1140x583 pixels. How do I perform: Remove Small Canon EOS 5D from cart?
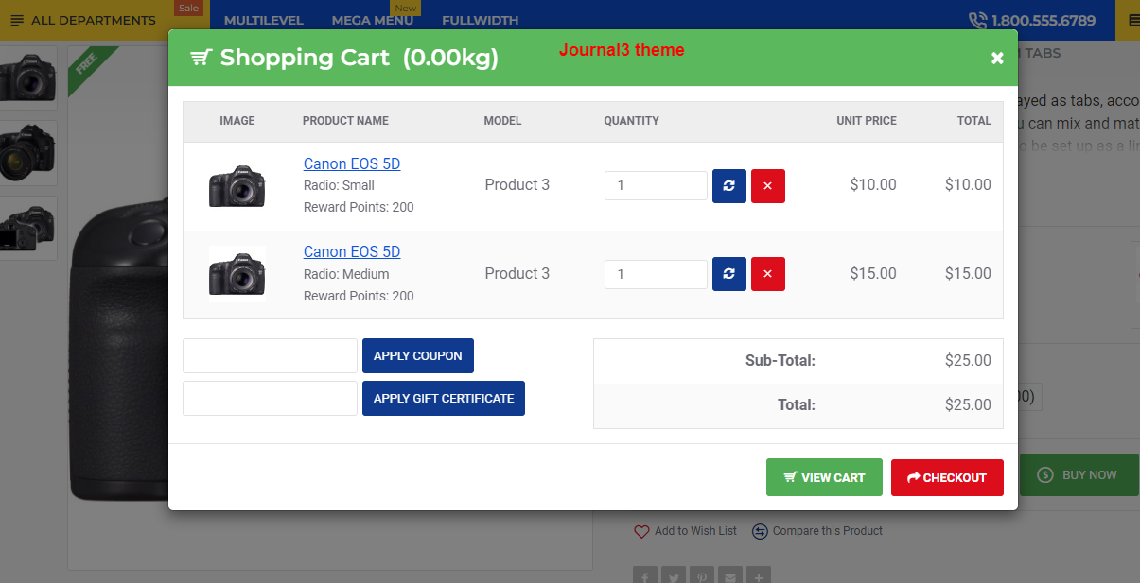click(x=767, y=186)
